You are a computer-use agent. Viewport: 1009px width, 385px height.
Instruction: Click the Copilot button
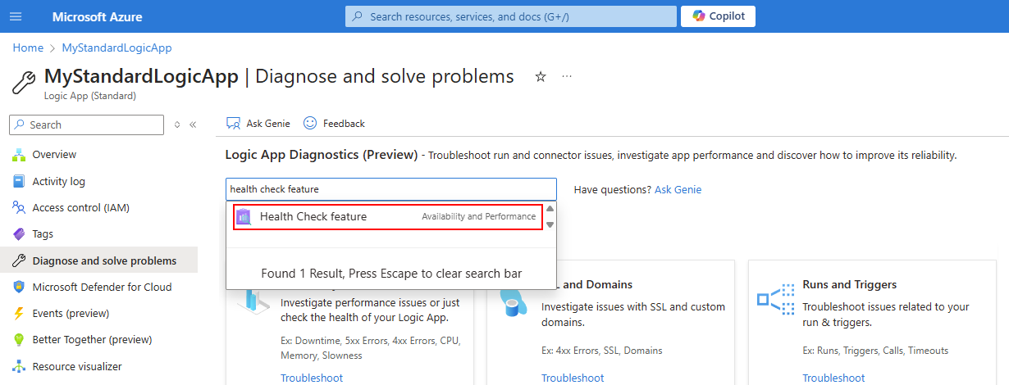(x=718, y=16)
